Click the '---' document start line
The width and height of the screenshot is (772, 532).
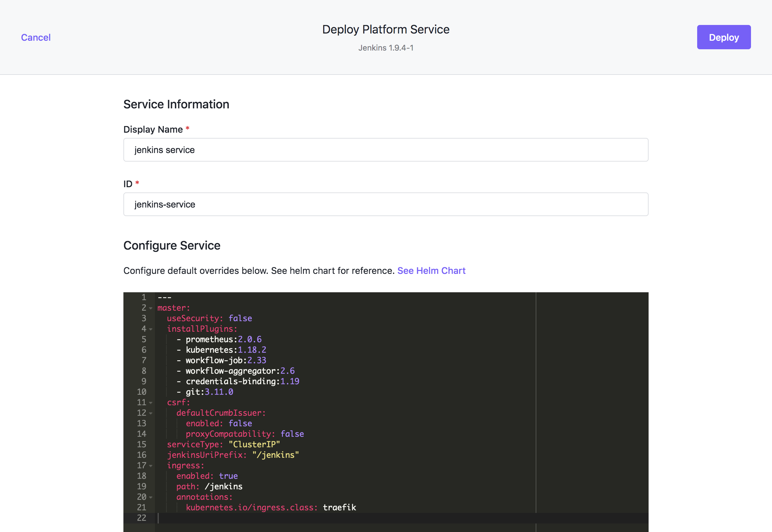(164, 297)
